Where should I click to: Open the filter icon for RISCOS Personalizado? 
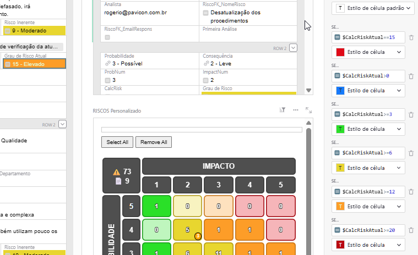point(283,110)
